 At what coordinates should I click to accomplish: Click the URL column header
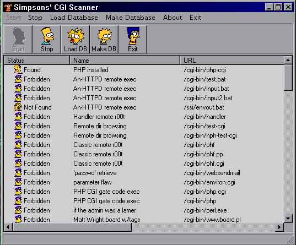(x=232, y=61)
